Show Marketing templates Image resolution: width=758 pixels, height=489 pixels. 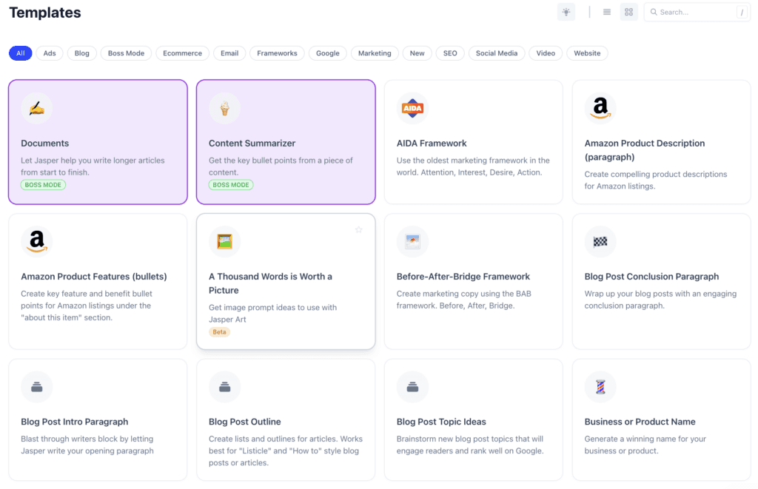click(x=375, y=53)
